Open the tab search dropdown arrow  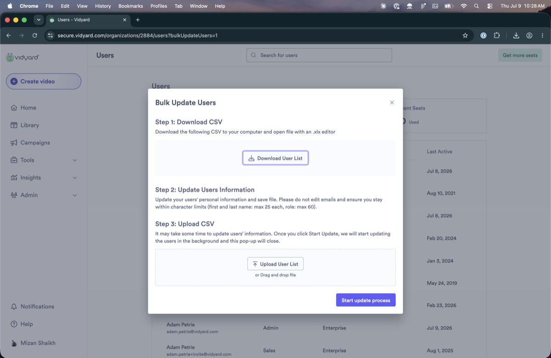[39, 20]
